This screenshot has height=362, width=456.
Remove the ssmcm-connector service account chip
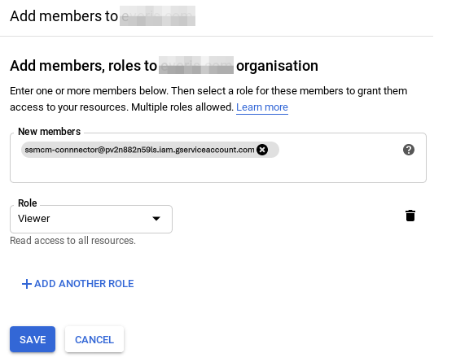pyautogui.click(x=262, y=150)
